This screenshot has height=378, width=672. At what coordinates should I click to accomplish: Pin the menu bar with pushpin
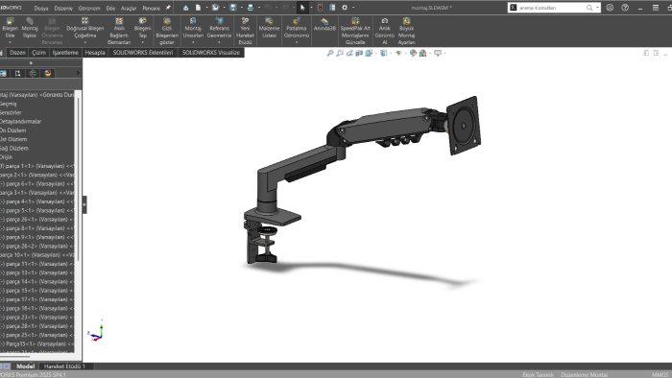pyautogui.click(x=168, y=8)
